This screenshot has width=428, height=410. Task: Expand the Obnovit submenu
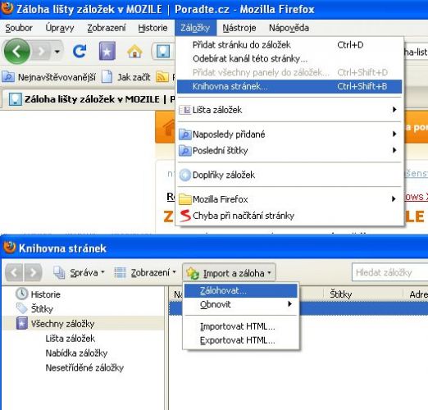point(241,304)
